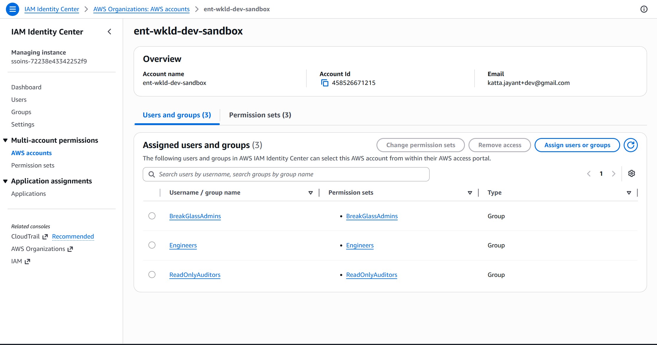Screen dimensions: 657x345
Task: Open ReadOnlyAuditors permission set link
Action: click(x=371, y=275)
